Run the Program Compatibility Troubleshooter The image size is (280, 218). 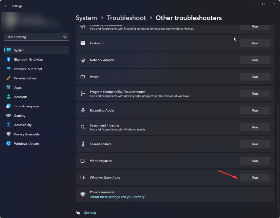coord(255,93)
